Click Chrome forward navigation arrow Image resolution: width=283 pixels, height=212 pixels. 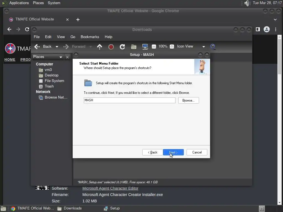click(x=18, y=29)
